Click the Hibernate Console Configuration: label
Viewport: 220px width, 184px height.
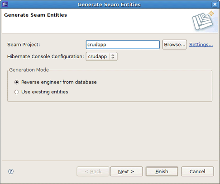(x=45, y=56)
